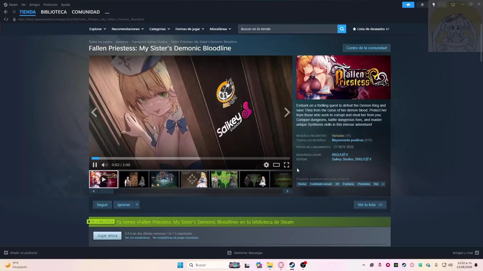Click the Centro de la comunidad button
The height and width of the screenshot is (271, 483).
[367, 48]
